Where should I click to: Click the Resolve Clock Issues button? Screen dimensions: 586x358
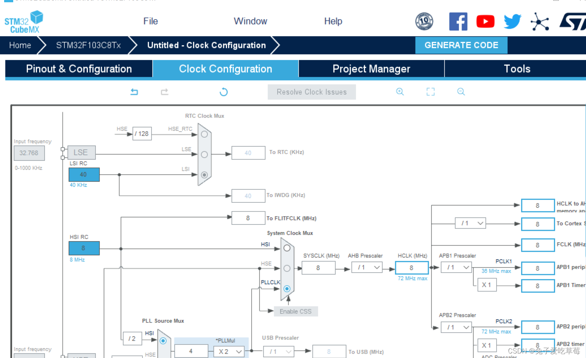[311, 92]
